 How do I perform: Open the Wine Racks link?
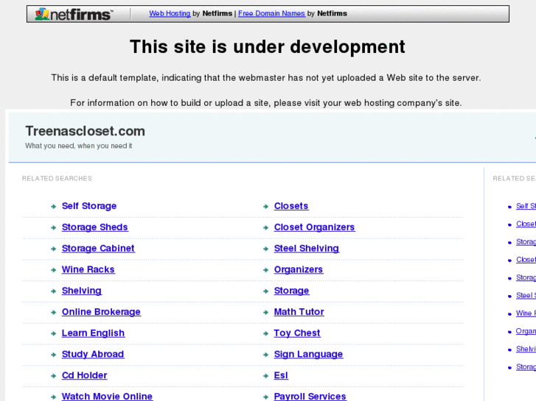[x=88, y=269]
